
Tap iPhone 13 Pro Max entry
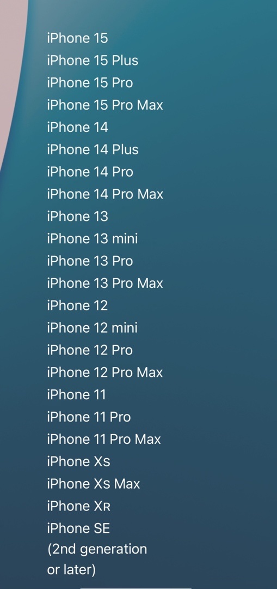click(x=106, y=283)
